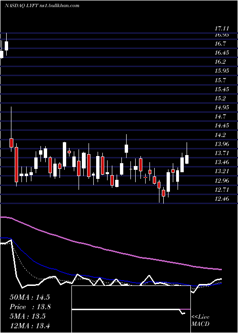Click the 16.45 price axis label
Viewport: 238px width, 333px height.
[x=222, y=53]
